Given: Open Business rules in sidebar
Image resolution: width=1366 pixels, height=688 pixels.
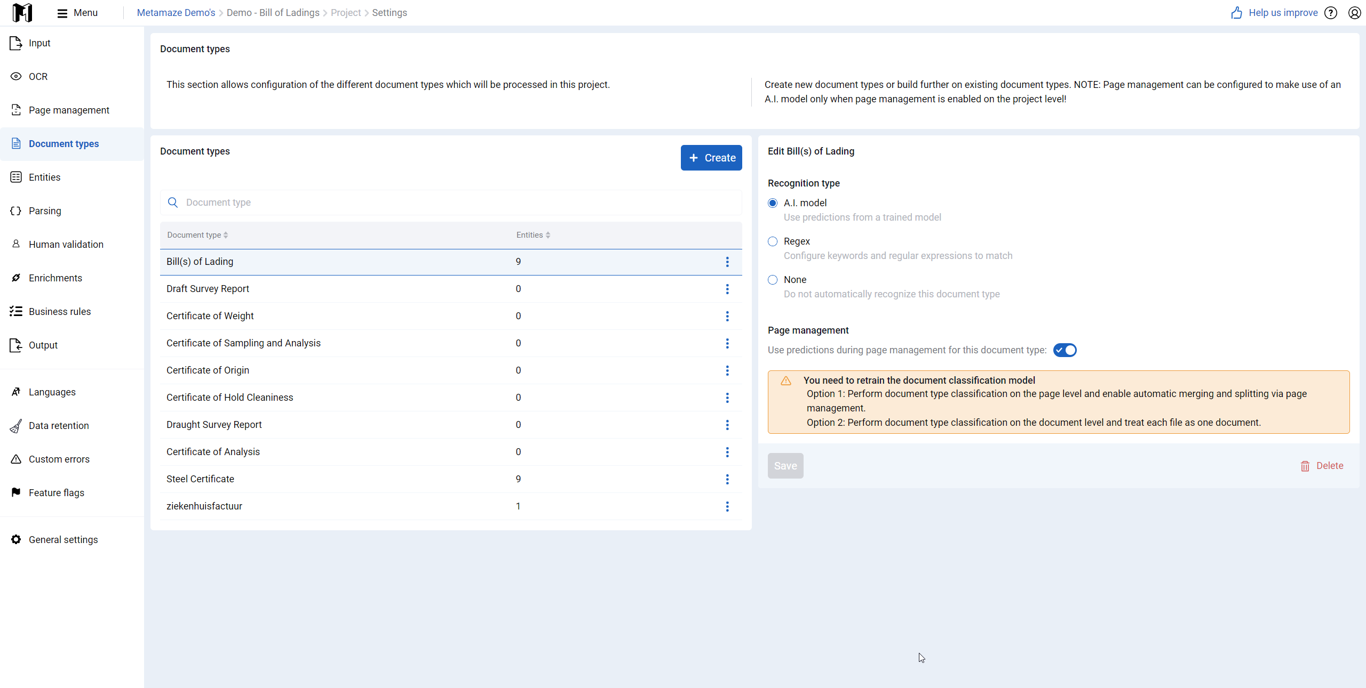Looking at the screenshot, I should pos(72,312).
